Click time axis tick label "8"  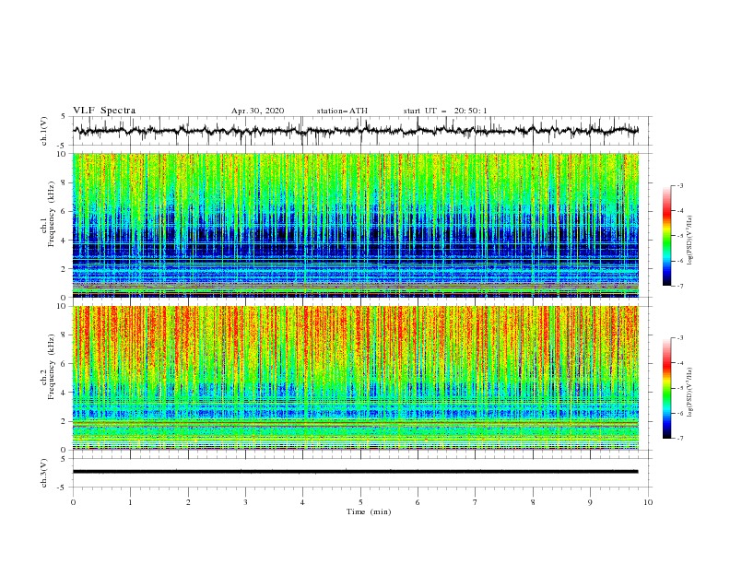pos(533,502)
